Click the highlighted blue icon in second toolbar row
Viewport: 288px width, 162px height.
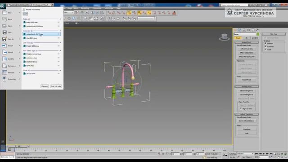74,18
